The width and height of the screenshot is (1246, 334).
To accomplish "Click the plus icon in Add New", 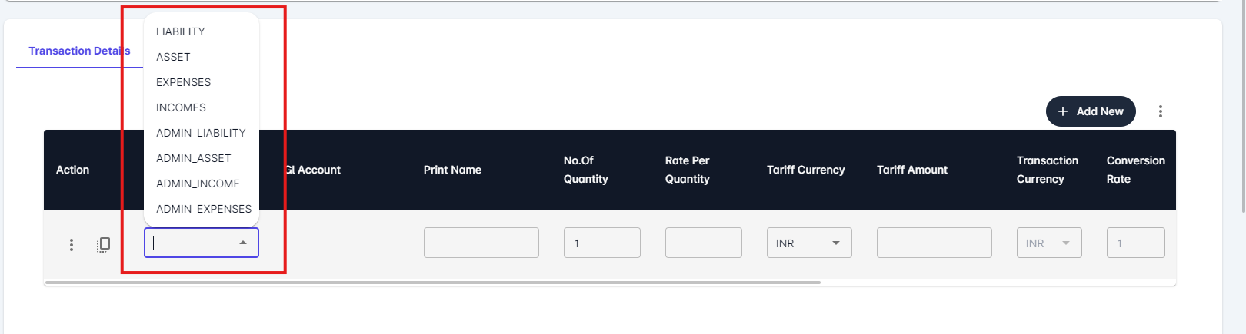I will [x=1063, y=111].
